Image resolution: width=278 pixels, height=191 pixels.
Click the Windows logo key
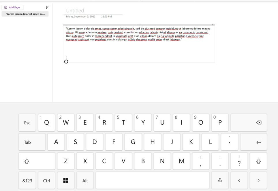(66, 180)
